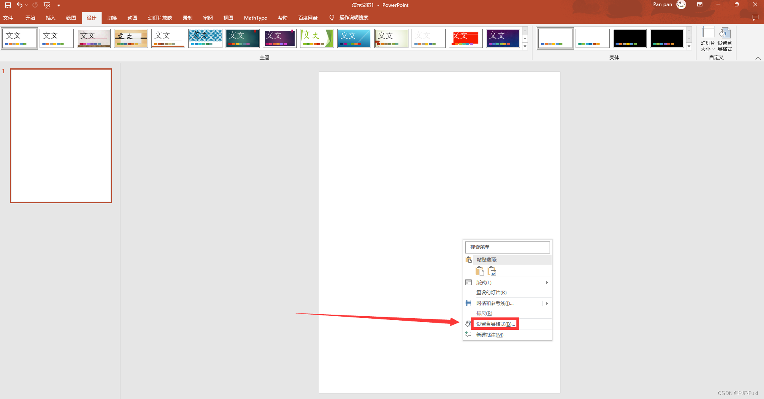Switch to the 绘图 ribbon tab

tap(71, 18)
